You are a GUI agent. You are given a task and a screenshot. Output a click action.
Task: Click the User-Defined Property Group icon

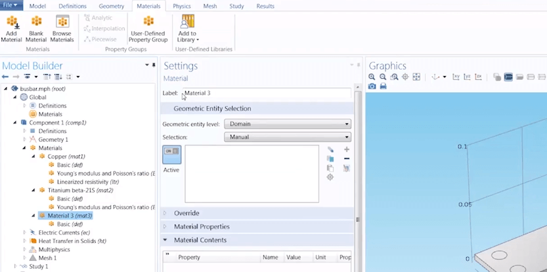click(149, 29)
